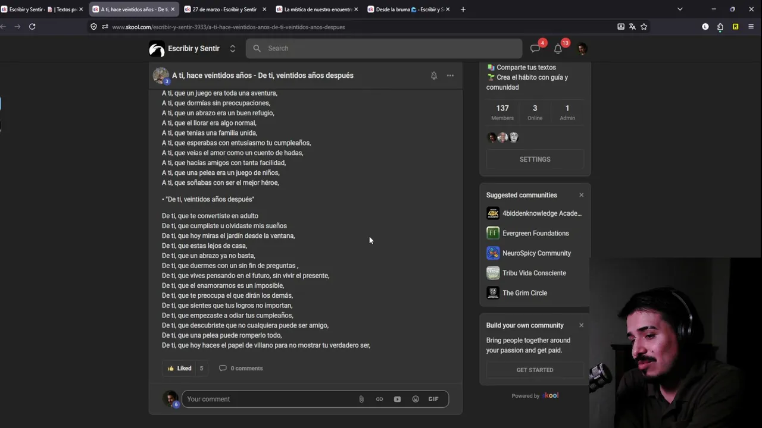Open the post three-dot options menu
762x428 pixels.
tap(450, 75)
